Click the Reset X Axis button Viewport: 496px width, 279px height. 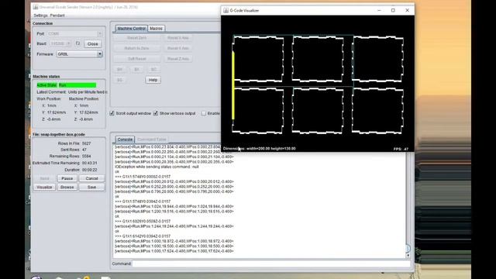point(178,38)
